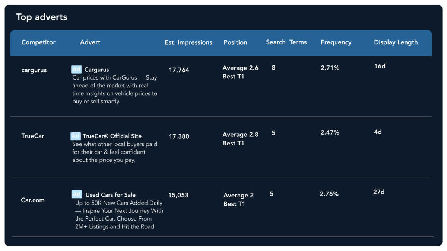Click the 2.76% frequency value
This screenshot has width=447, height=251.
click(x=329, y=194)
